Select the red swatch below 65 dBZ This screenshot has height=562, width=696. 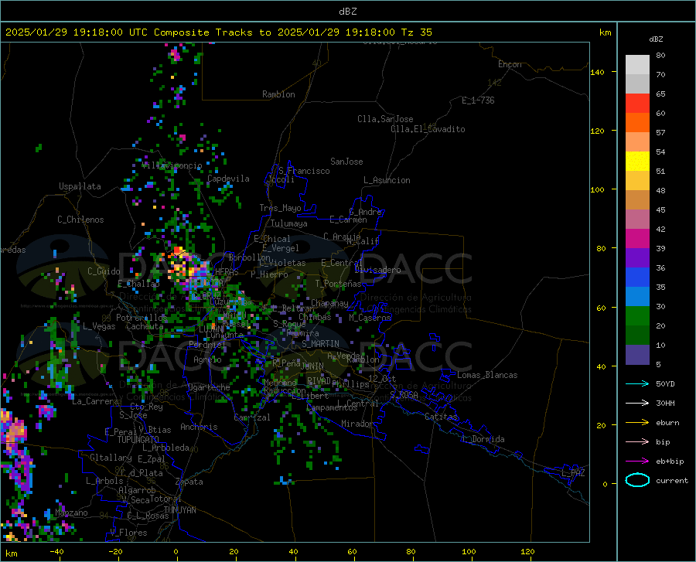(x=637, y=104)
